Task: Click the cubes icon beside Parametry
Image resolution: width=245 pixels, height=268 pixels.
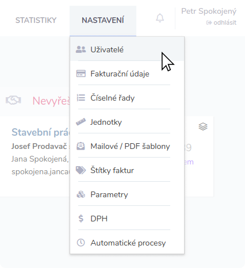Action: point(81,194)
